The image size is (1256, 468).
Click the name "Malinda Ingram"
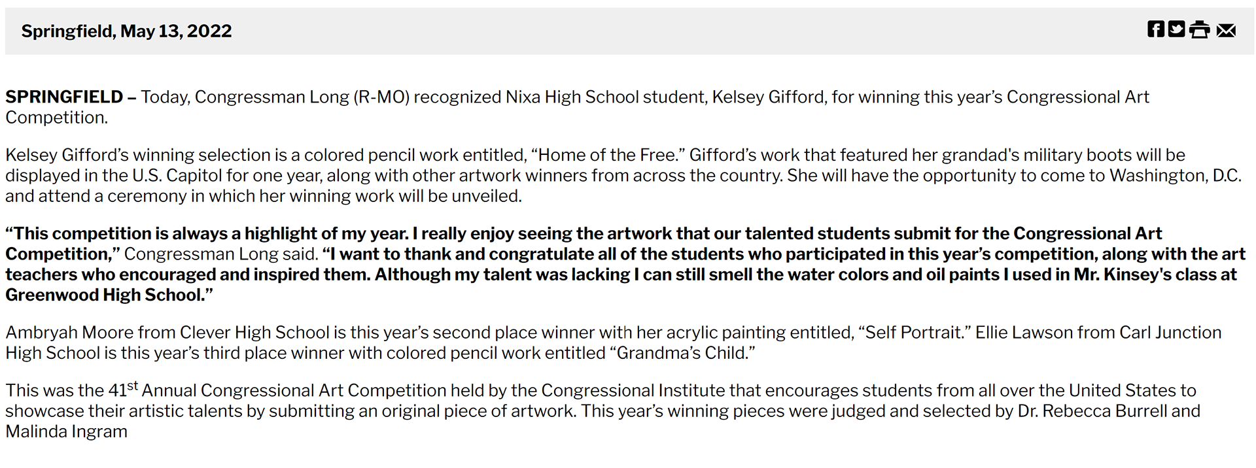click(67, 432)
